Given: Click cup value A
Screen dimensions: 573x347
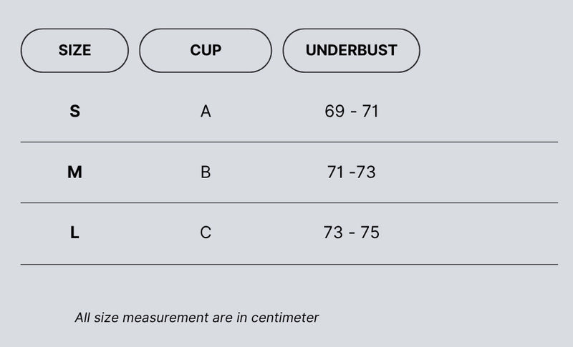Looking at the screenshot, I should click(206, 112).
